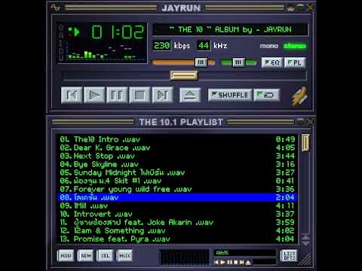Viewport: 362px width, 271px height.
Task: Click the playlist footer time readout
Action: (x=244, y=253)
